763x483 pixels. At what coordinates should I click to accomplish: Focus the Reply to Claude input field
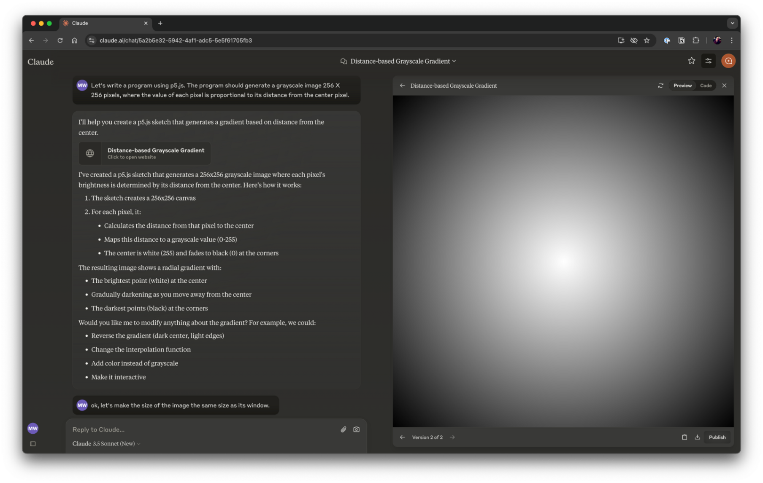tap(203, 429)
